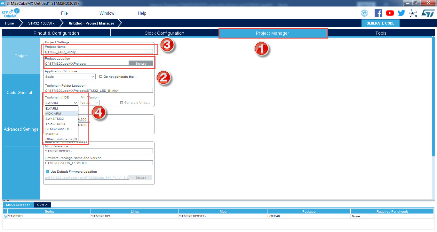Open the ST Twitter page icon
This screenshot has width=437, height=232.
(x=401, y=13)
